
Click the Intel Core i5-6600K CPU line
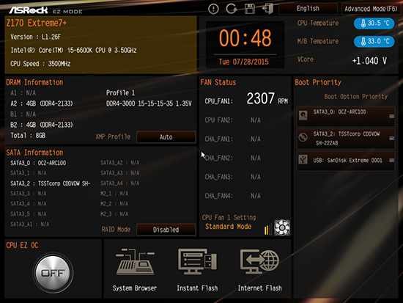point(73,50)
